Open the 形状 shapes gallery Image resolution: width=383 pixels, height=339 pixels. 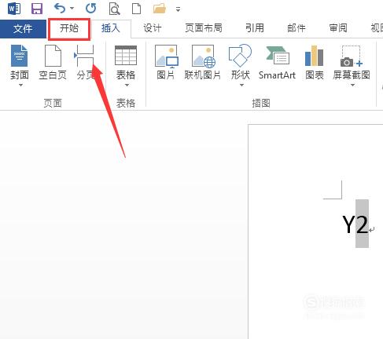[240, 62]
